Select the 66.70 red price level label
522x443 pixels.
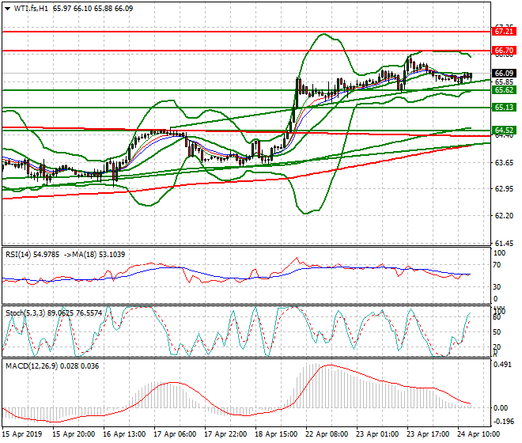click(x=504, y=51)
